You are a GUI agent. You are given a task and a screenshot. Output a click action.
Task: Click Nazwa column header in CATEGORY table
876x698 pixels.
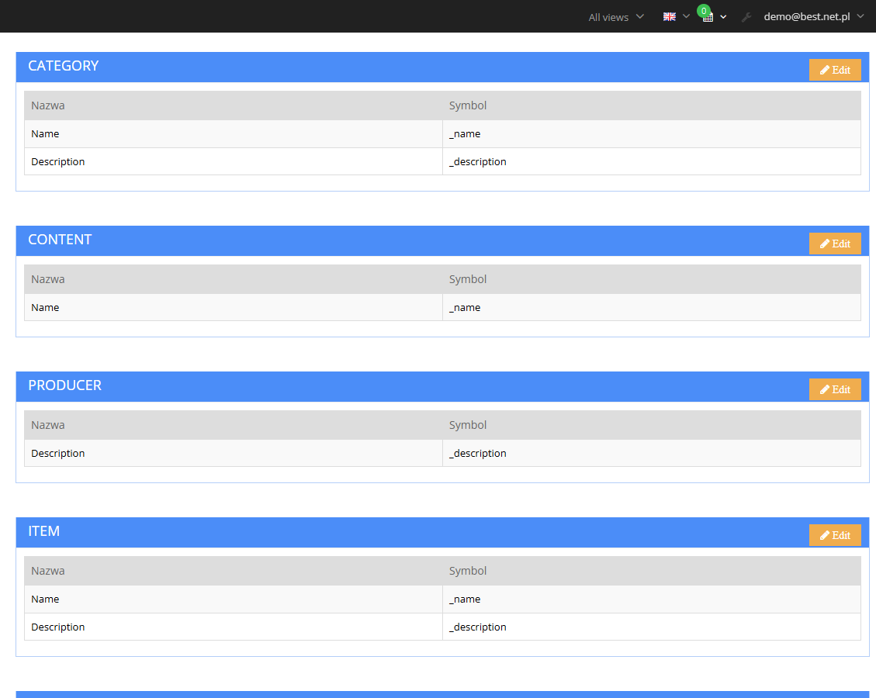pos(234,105)
